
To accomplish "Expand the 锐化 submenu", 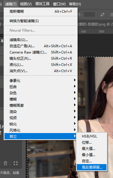I will tap(41, 124).
